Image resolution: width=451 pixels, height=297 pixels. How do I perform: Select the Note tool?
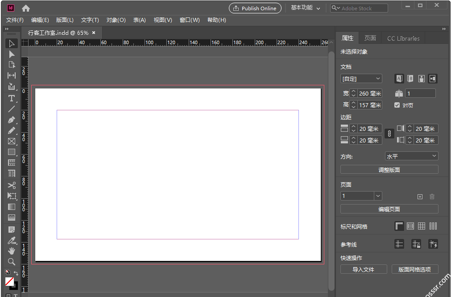pyautogui.click(x=12, y=230)
